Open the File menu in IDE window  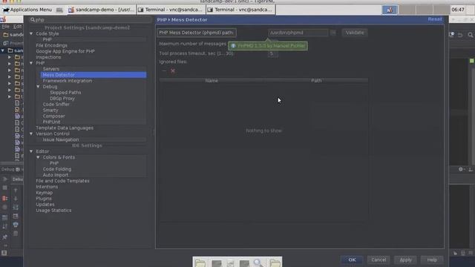click(x=5, y=27)
